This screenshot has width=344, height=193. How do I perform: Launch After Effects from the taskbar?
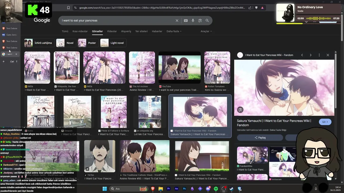[176, 189]
